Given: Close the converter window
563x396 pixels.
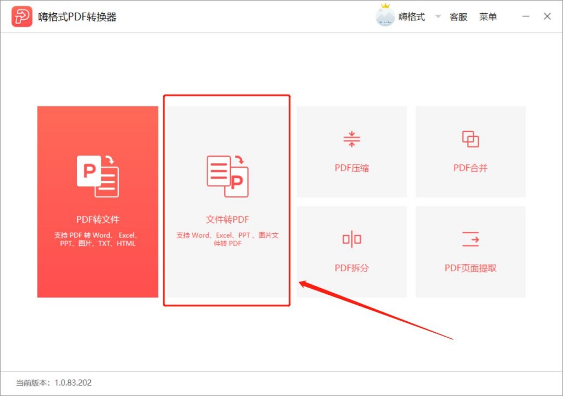Looking at the screenshot, I should [x=547, y=16].
